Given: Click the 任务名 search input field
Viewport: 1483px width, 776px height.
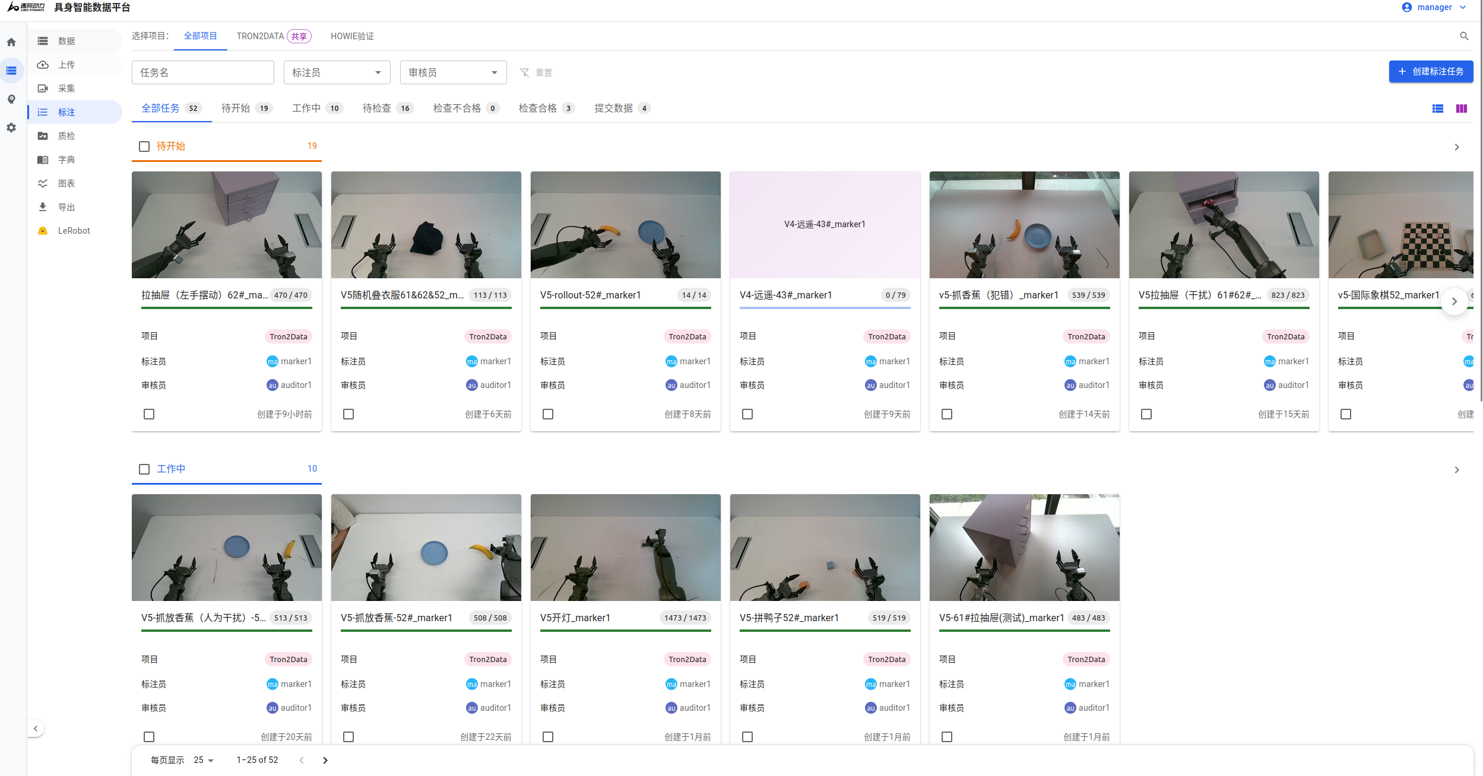Looking at the screenshot, I should click(203, 72).
